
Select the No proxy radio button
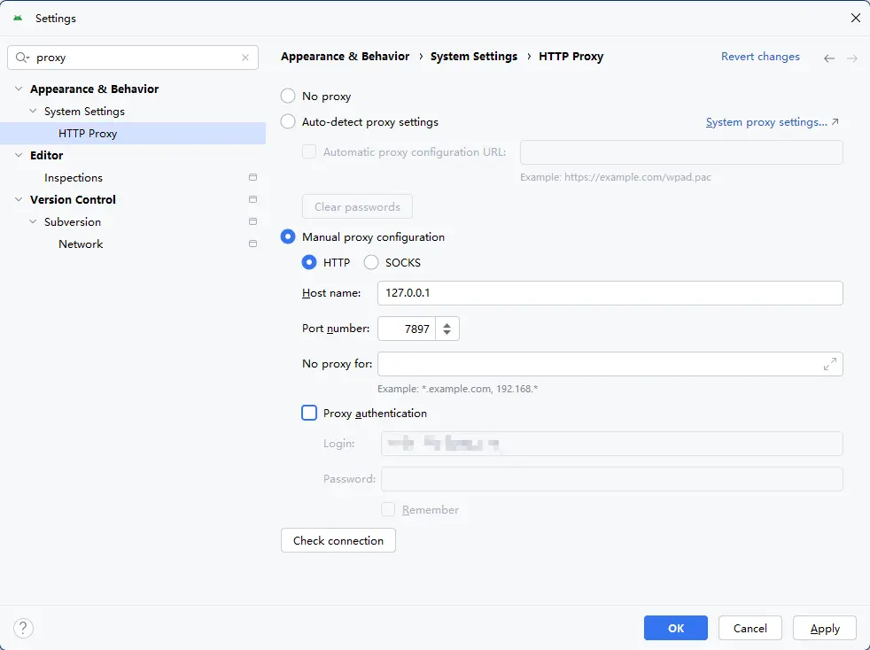[x=288, y=97]
